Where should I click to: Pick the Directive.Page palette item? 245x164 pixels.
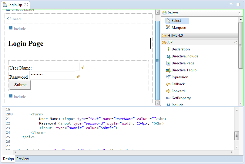(180, 63)
